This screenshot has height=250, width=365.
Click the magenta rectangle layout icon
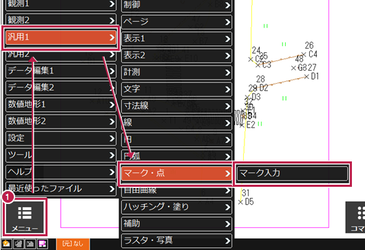click(43, 244)
